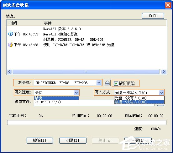The image size is (173, 153).
Task: Click the 下午 06:46:28 time cell
Action: (x=26, y=45)
